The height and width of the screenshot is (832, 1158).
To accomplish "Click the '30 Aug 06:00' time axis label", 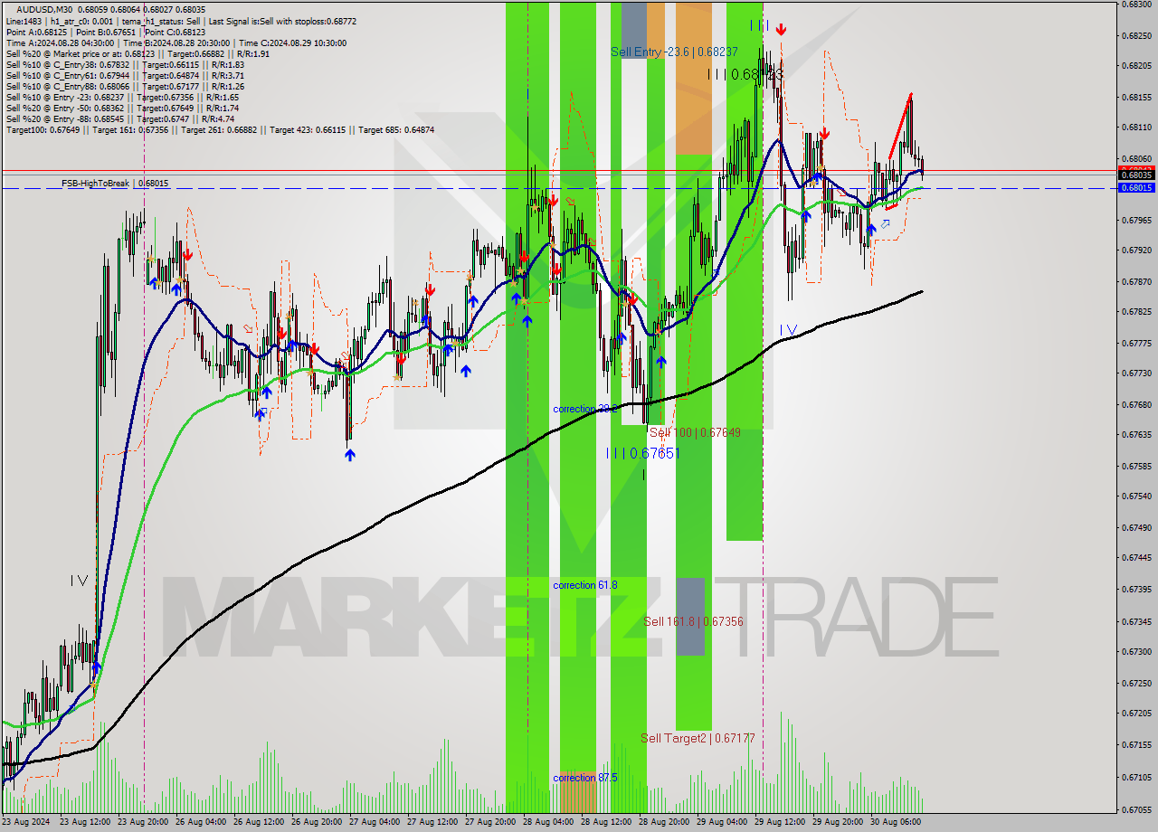I will [x=897, y=823].
